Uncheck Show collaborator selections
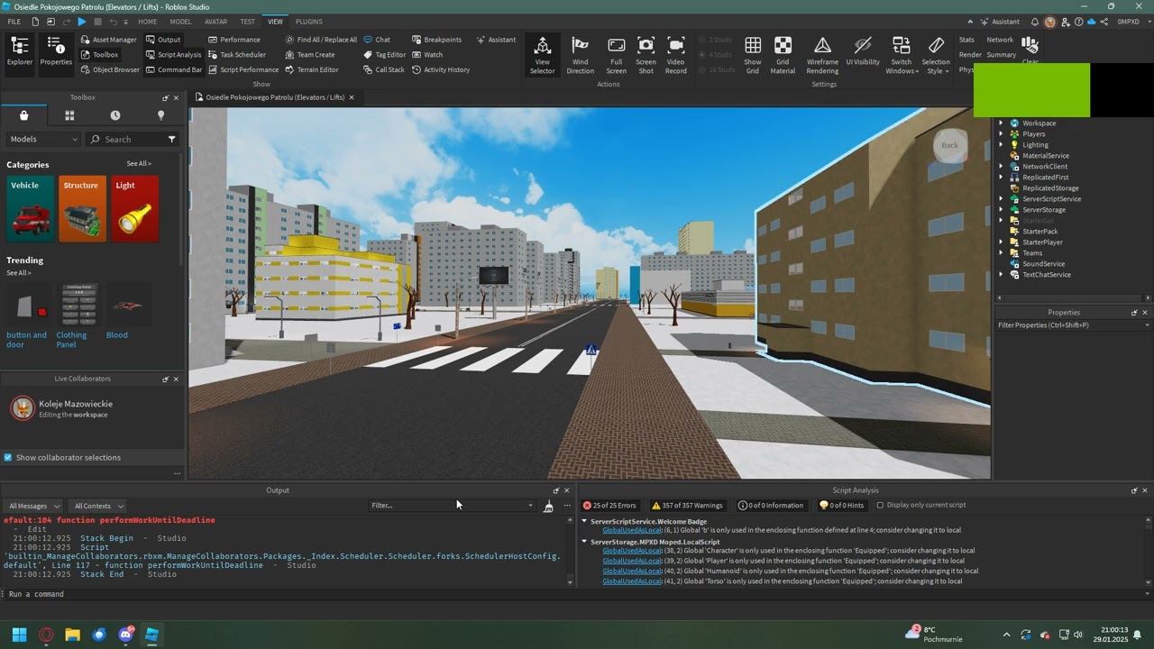The image size is (1154, 649). coord(8,458)
